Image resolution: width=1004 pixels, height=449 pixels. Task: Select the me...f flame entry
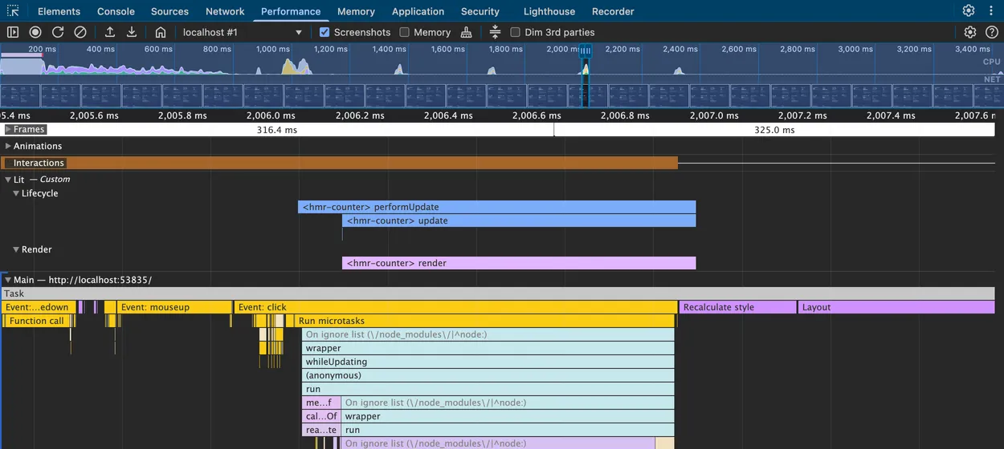coord(321,402)
